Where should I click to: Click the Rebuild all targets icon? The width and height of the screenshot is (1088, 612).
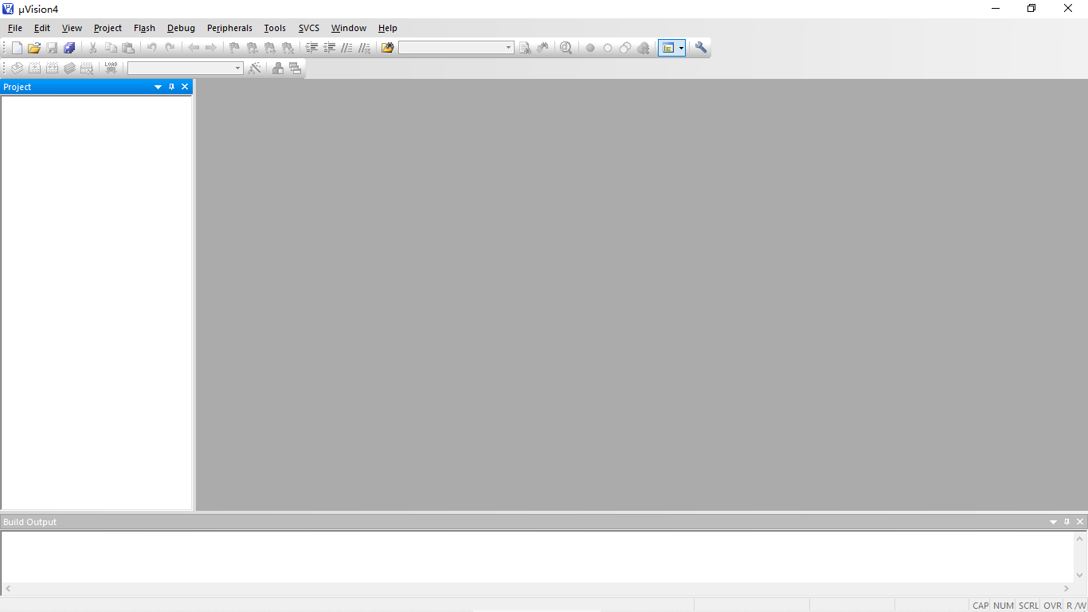coord(52,69)
